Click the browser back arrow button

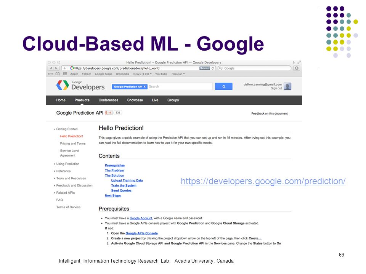point(51,68)
